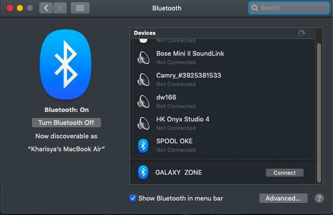Screen dimensions: 333x215
Task: Open the Show All preferences grid
Action: [80, 8]
